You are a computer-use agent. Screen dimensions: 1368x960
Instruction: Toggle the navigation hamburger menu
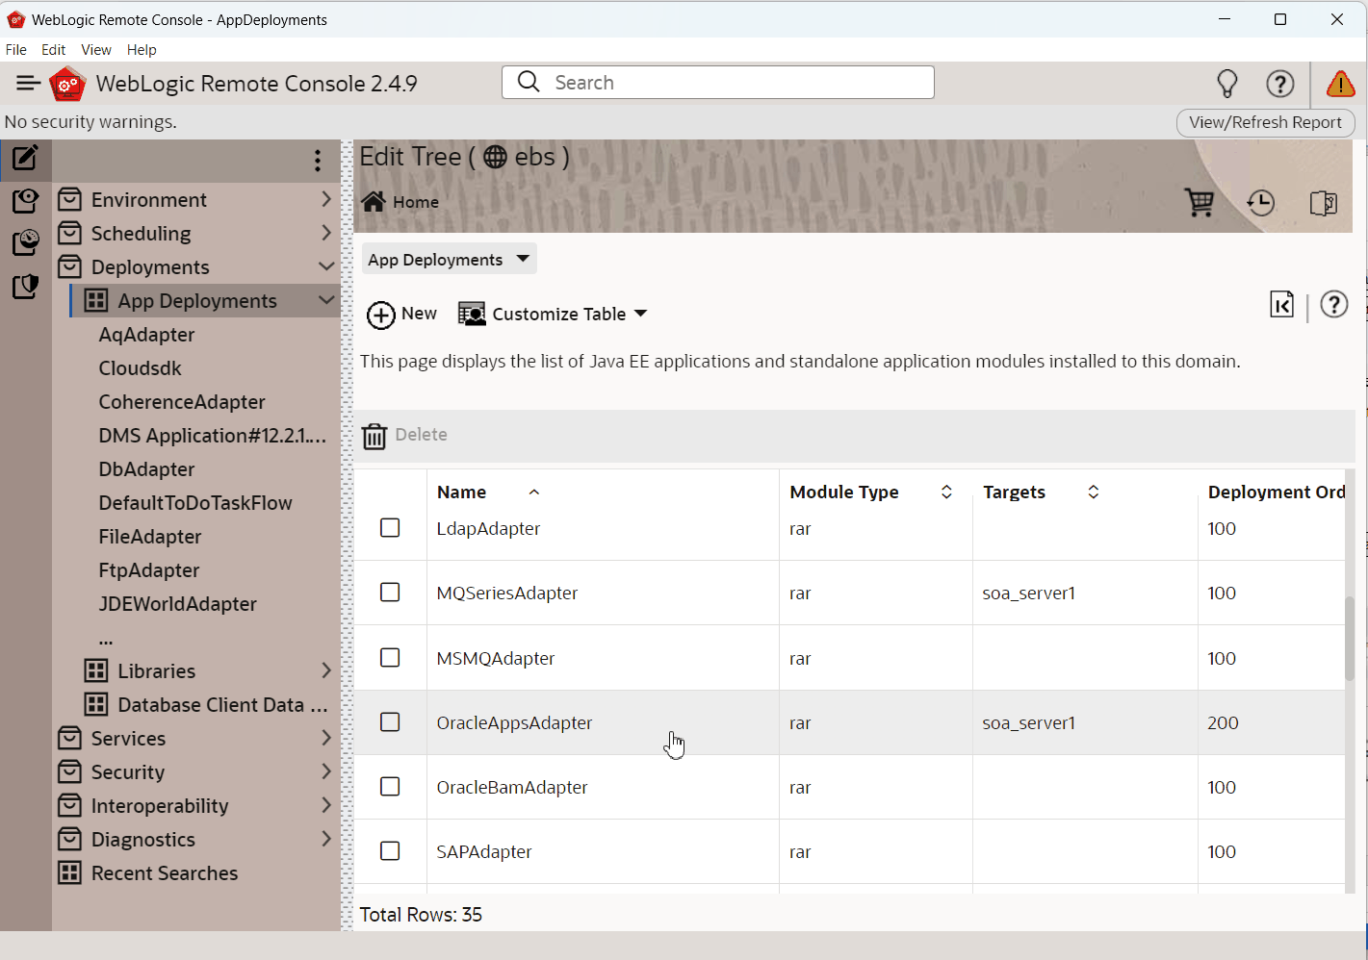(28, 84)
